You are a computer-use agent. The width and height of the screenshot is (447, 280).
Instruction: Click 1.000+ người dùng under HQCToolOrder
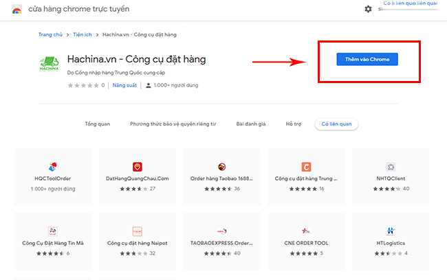pos(53,189)
